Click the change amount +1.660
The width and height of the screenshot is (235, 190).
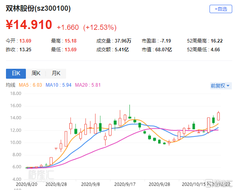click(68, 27)
